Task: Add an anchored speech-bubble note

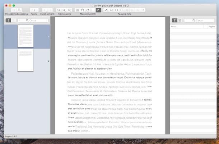Action: coord(111,10)
